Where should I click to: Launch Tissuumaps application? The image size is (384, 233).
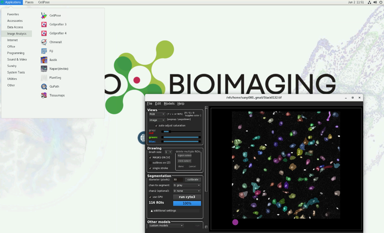[x=57, y=95]
